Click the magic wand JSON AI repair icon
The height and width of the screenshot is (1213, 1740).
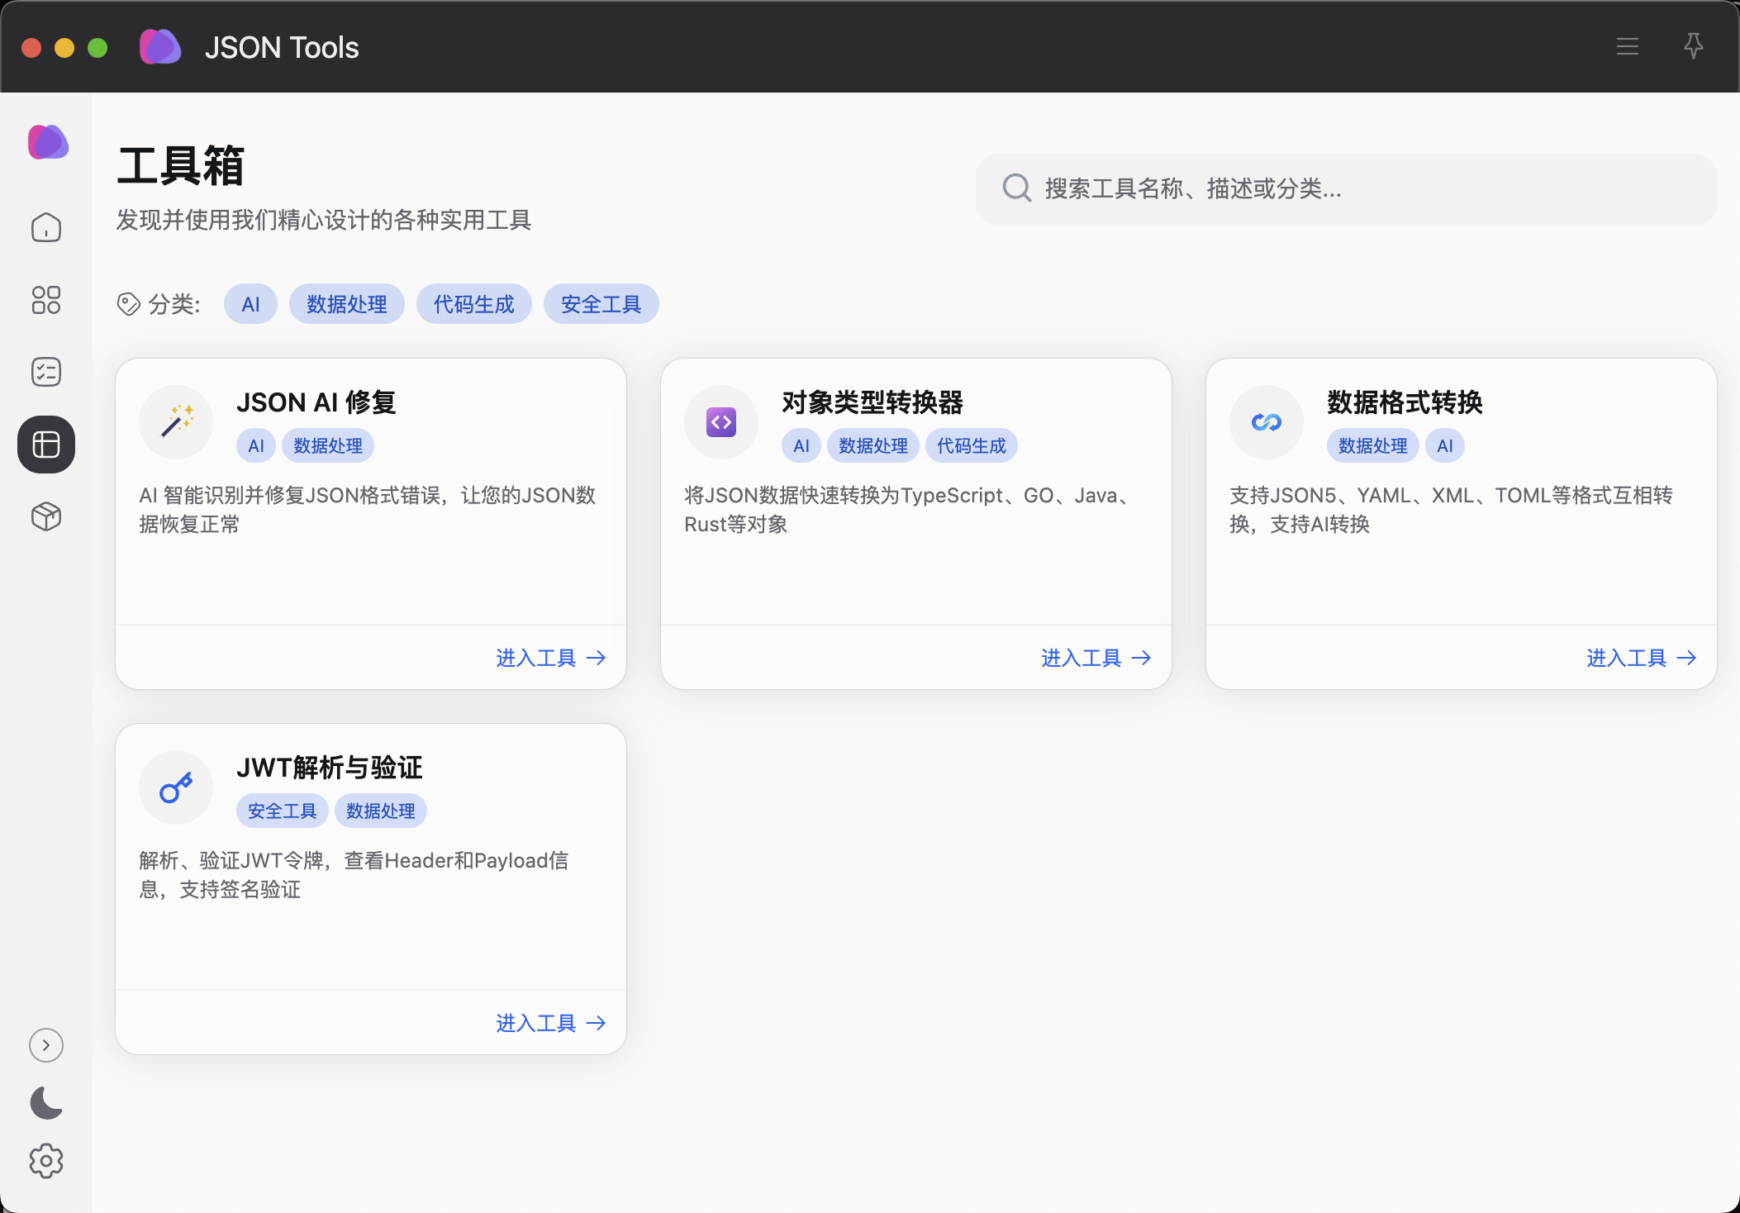click(176, 422)
